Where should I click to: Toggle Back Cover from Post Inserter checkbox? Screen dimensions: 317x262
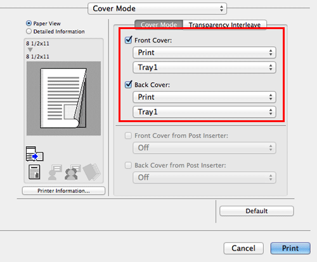click(128, 165)
